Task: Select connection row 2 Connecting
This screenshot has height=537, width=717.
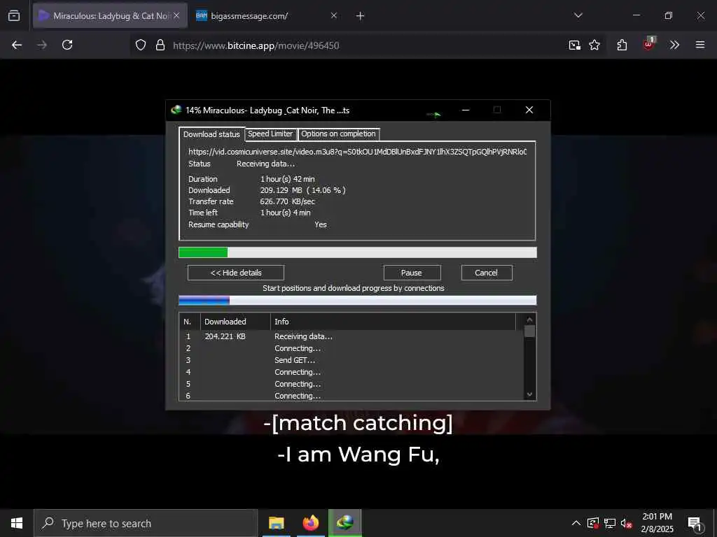Action: [351, 348]
